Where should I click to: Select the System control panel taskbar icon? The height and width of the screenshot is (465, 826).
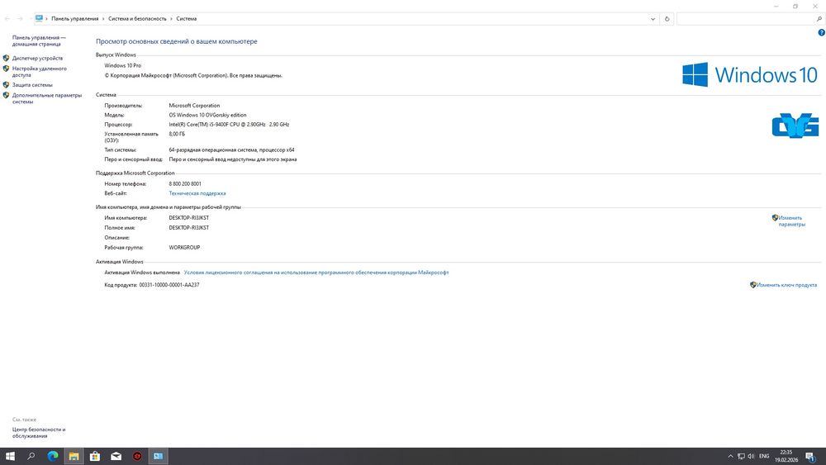coord(158,456)
